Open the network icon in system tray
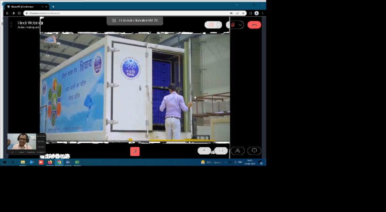The width and height of the screenshot is (386, 212). 230,162
